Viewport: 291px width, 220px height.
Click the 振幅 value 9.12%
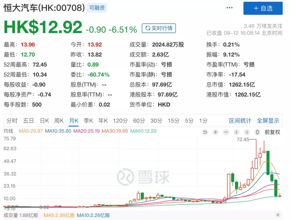[231, 55]
